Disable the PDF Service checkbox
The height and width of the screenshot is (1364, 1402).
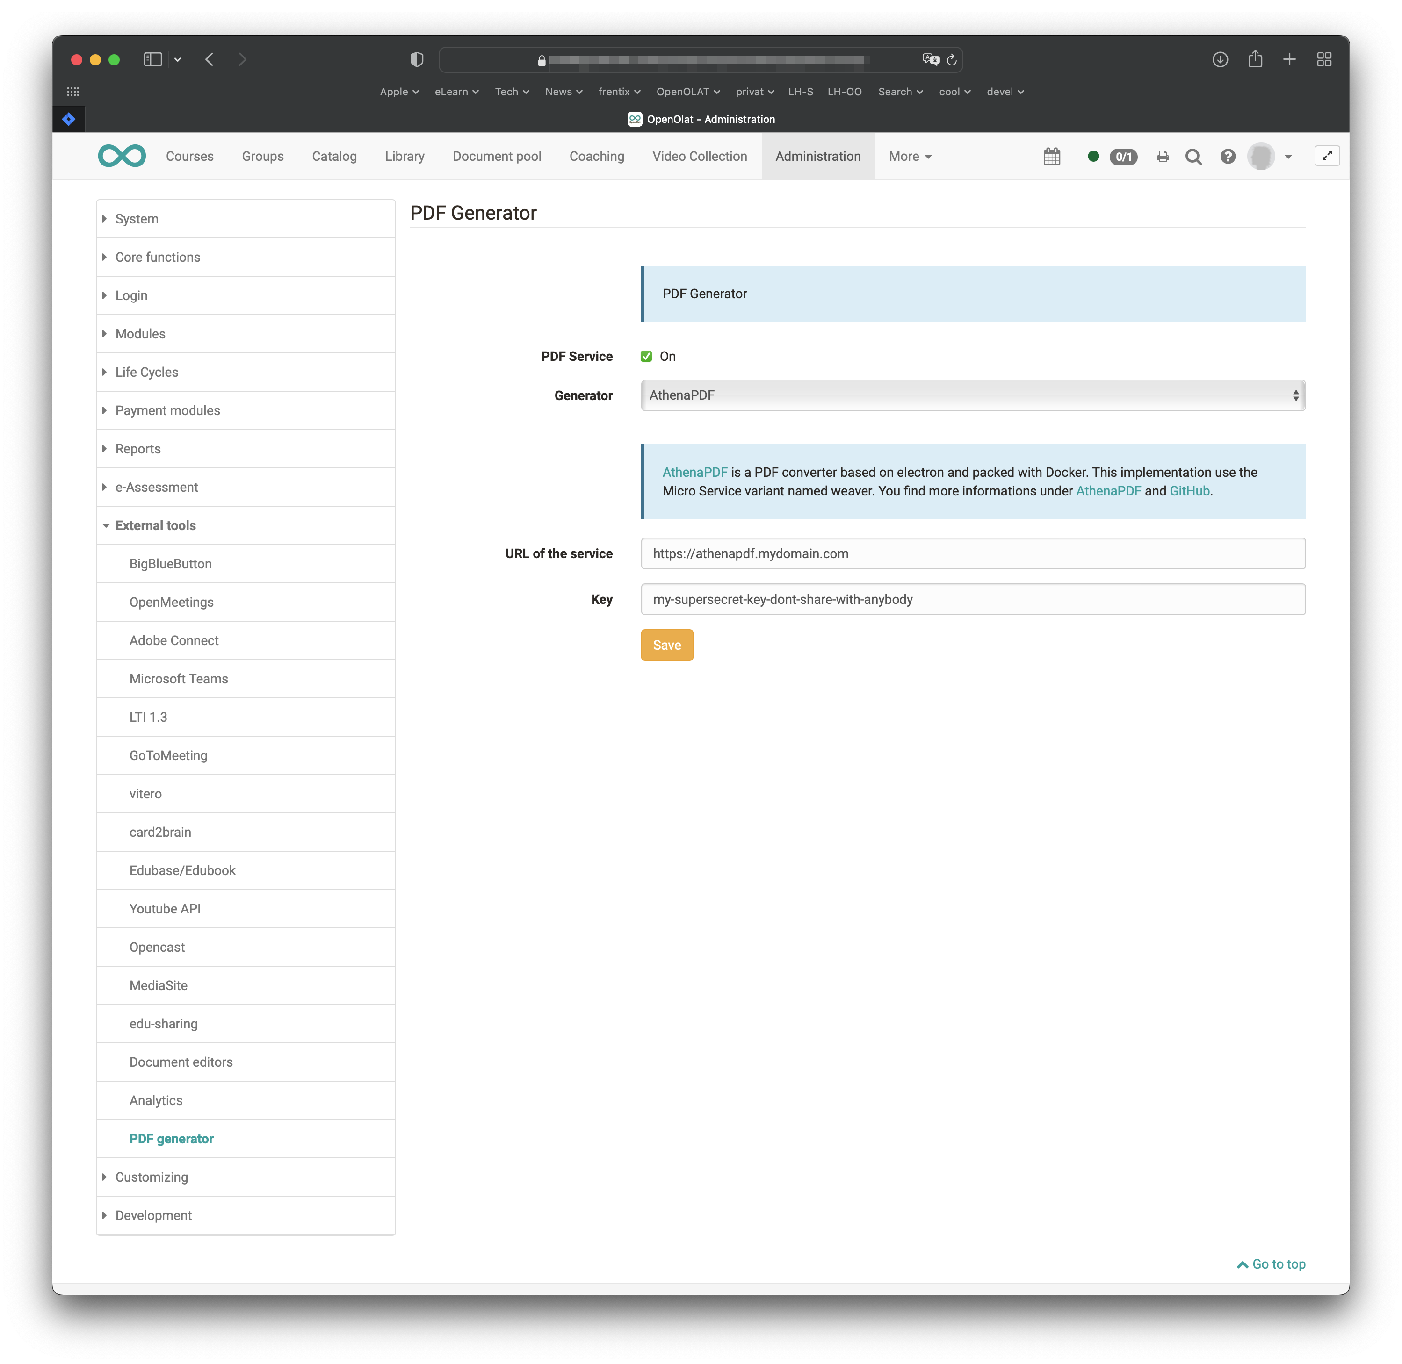(x=646, y=356)
